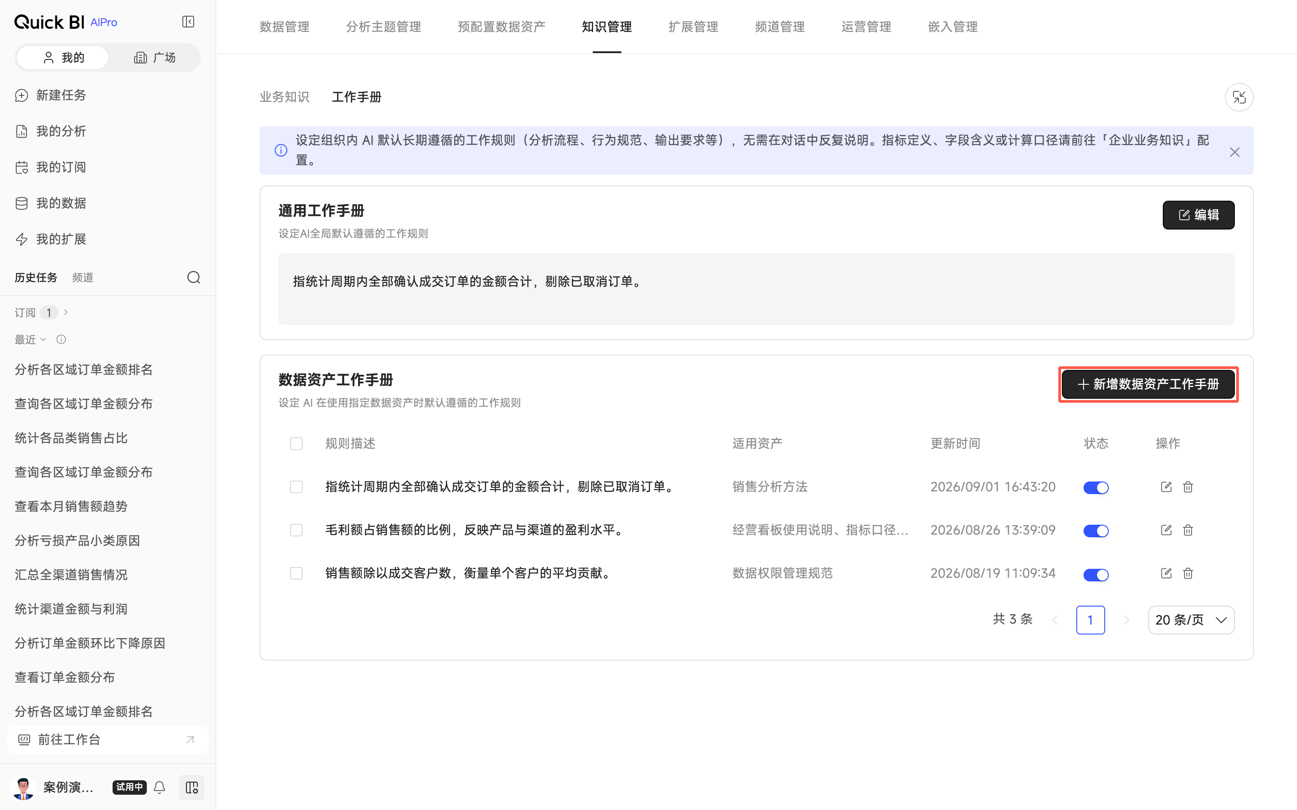The width and height of the screenshot is (1297, 810).
Task: Click the user avatar 案例演…
Action: pyautogui.click(x=23, y=787)
